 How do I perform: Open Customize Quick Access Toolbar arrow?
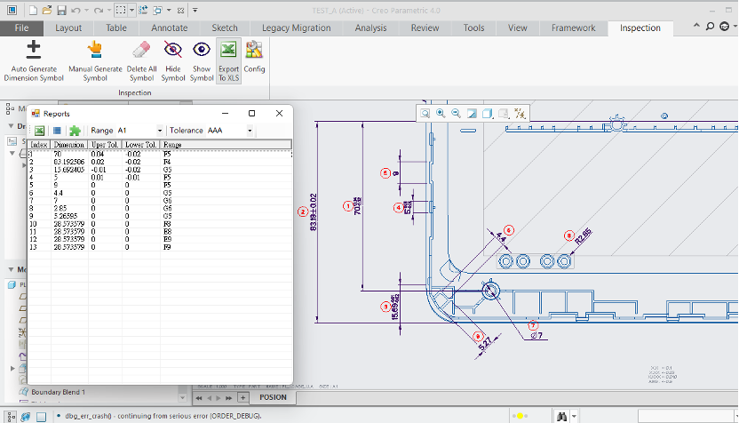195,10
